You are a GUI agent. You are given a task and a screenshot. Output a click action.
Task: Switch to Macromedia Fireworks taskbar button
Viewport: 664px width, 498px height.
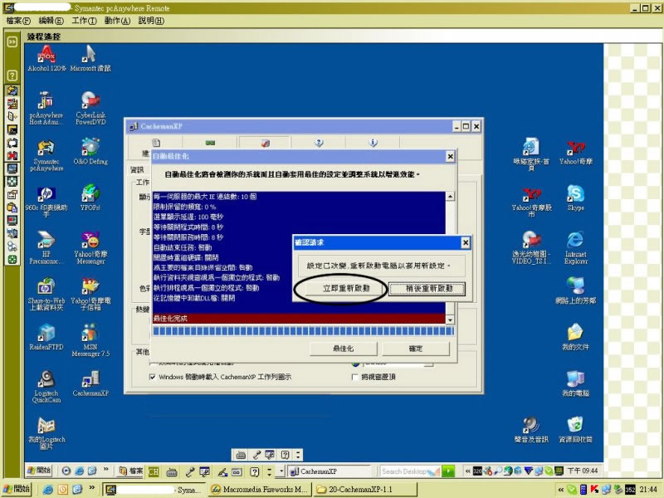(259, 490)
